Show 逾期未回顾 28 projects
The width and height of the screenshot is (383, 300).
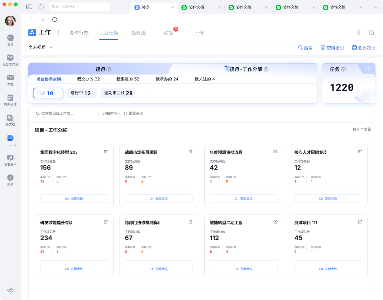pos(117,93)
